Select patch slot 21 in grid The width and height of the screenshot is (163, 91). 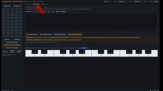[4, 21]
